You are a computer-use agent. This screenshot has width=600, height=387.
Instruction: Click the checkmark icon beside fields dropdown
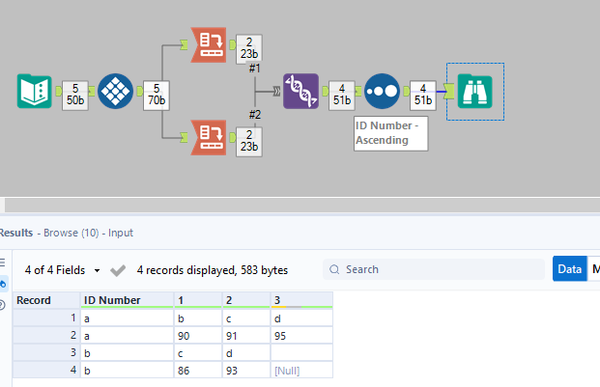119,270
